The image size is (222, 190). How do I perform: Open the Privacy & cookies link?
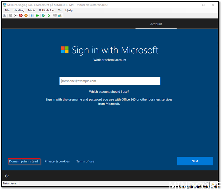(57, 161)
